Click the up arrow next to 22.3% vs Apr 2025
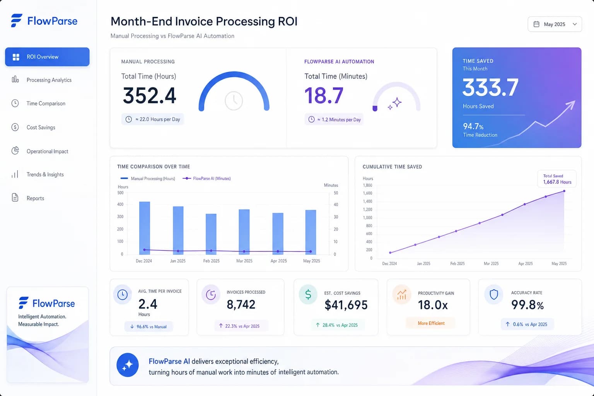The image size is (594, 396). (x=221, y=326)
